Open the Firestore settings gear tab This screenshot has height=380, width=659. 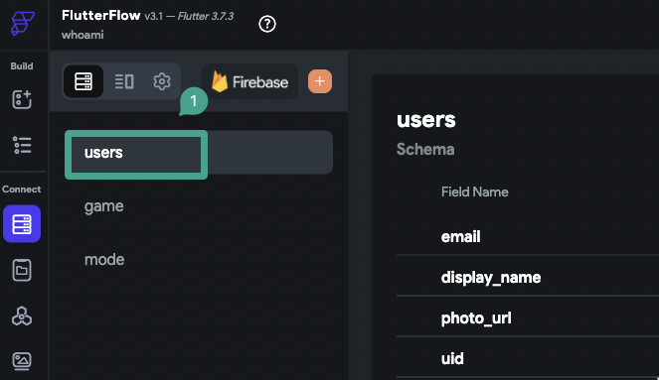pos(162,81)
